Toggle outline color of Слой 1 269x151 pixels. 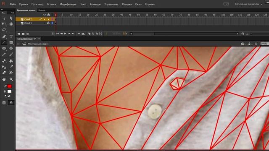pyautogui.click(x=52, y=23)
